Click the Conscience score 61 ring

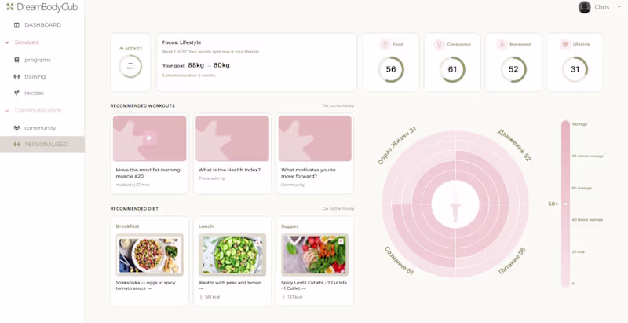[x=452, y=69]
